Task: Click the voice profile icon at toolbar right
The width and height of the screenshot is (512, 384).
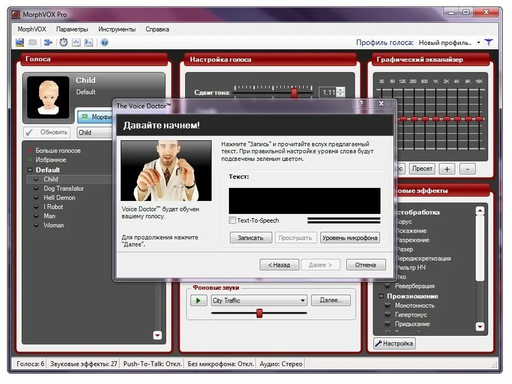Action: click(x=489, y=42)
